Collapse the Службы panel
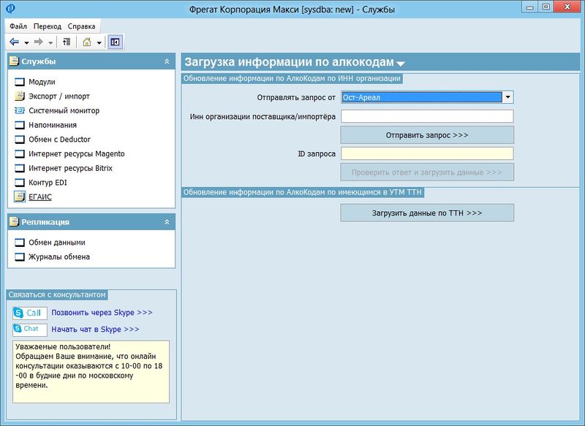 167,61
